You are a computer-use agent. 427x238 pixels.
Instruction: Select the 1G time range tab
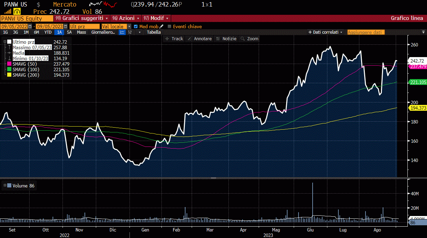point(5,32)
